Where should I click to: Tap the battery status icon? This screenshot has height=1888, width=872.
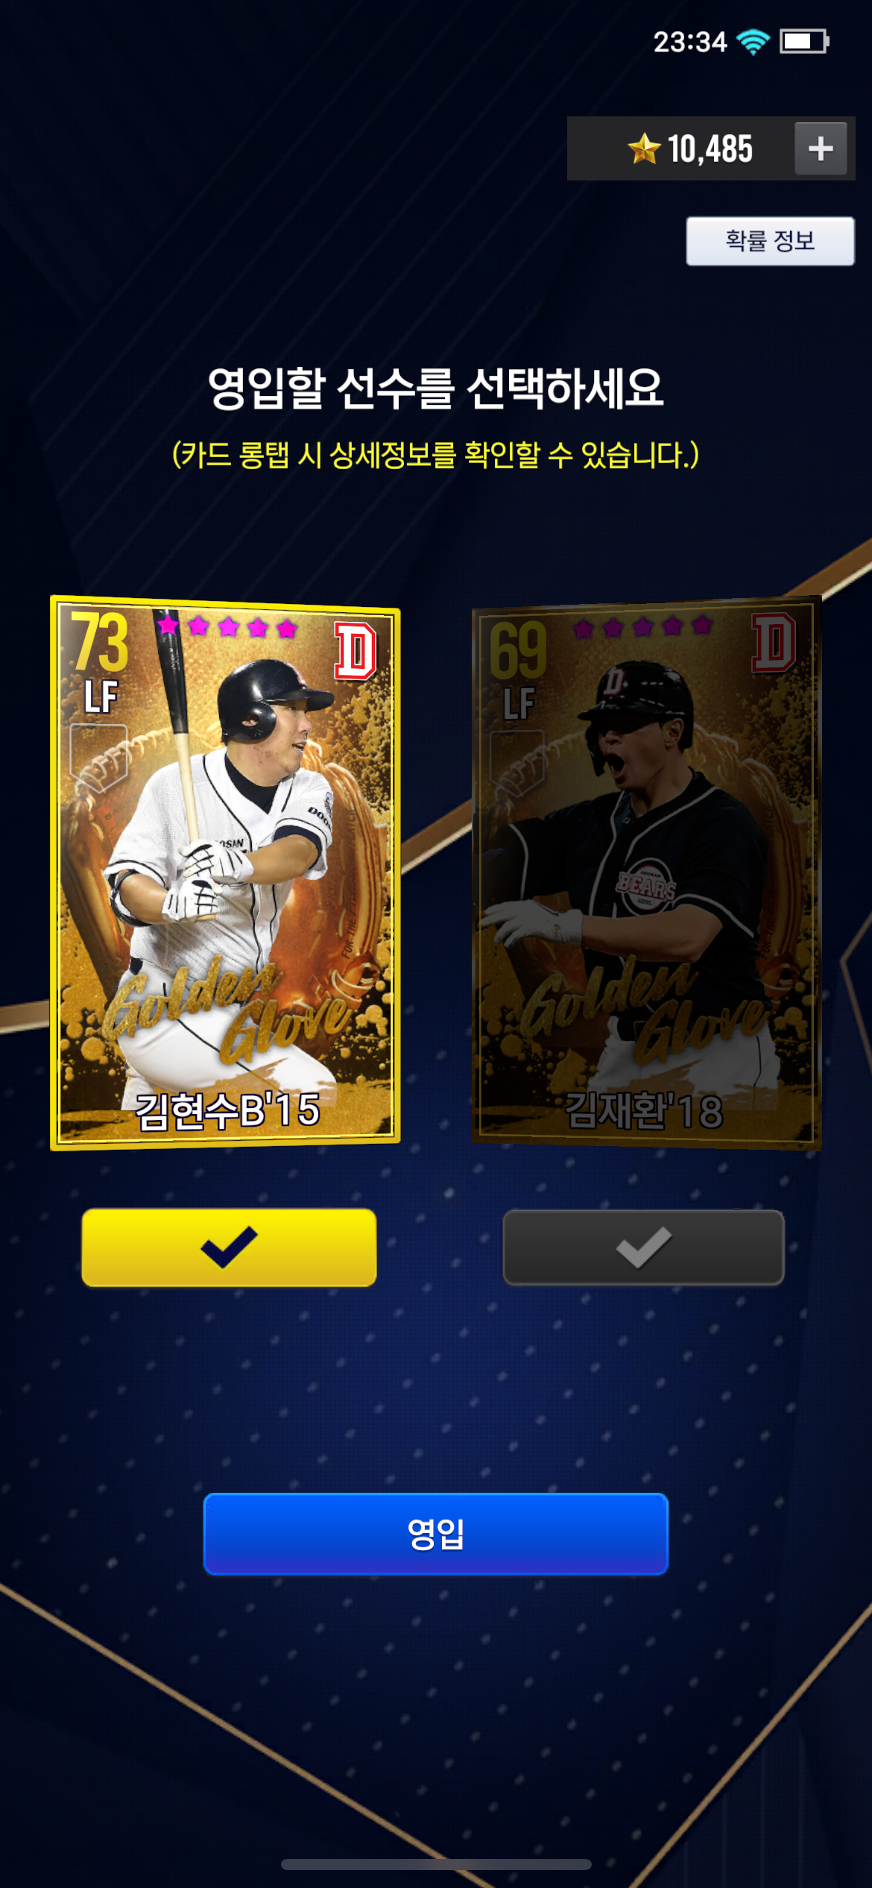804,42
